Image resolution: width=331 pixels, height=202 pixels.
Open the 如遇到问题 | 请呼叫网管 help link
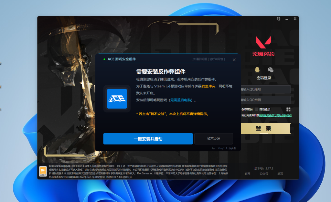(x=208, y=59)
